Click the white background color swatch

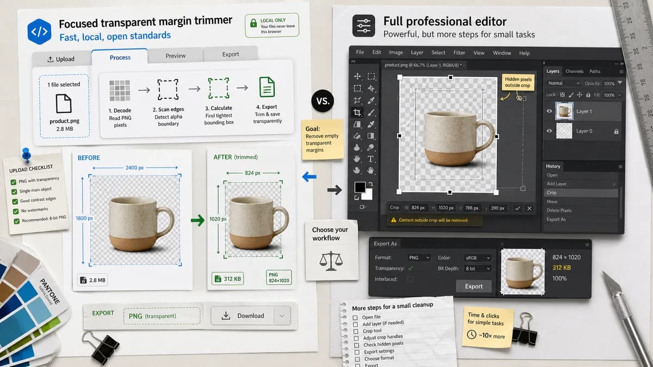coord(368,195)
